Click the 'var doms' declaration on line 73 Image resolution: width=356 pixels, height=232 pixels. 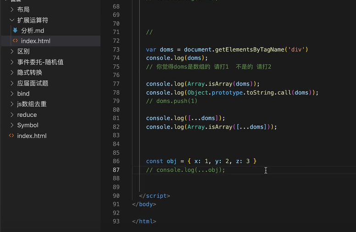pyautogui.click(x=160, y=49)
